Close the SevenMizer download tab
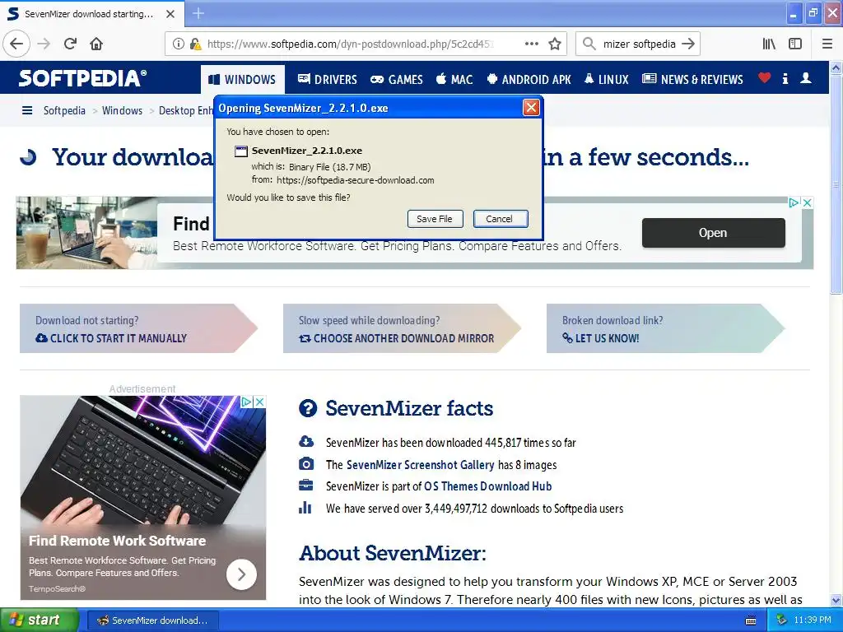The width and height of the screenshot is (843, 632). pos(170,14)
